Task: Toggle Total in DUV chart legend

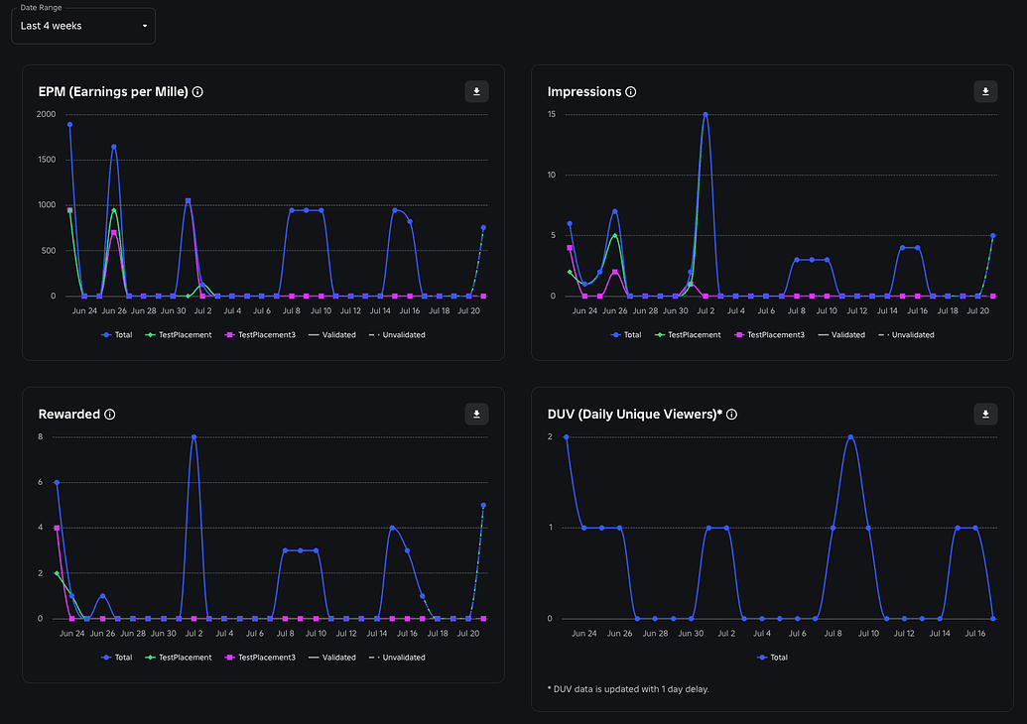Action: pyautogui.click(x=772, y=658)
